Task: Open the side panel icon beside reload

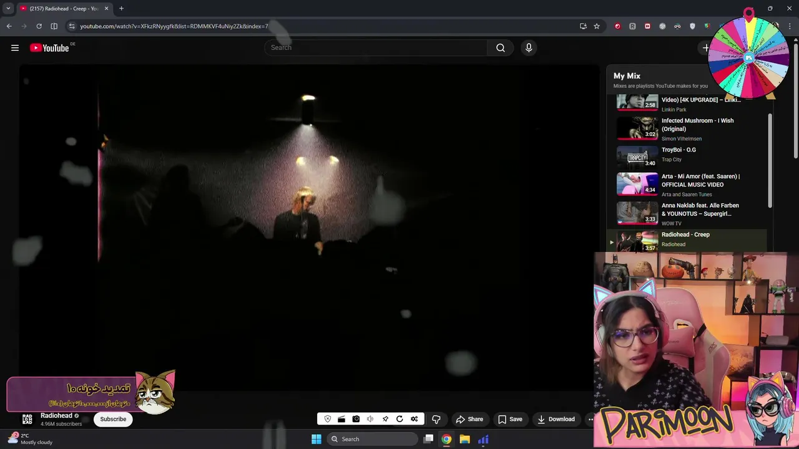Action: tap(54, 26)
